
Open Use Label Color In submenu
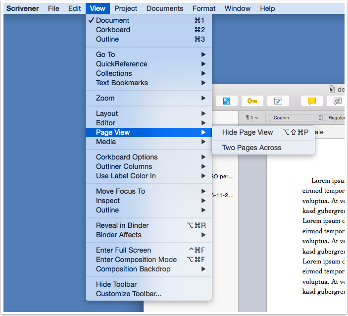[x=149, y=176]
